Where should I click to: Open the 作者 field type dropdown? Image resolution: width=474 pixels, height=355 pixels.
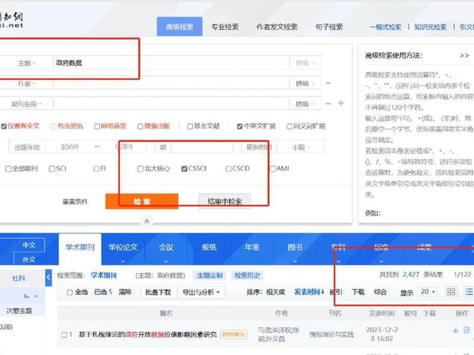pos(27,83)
